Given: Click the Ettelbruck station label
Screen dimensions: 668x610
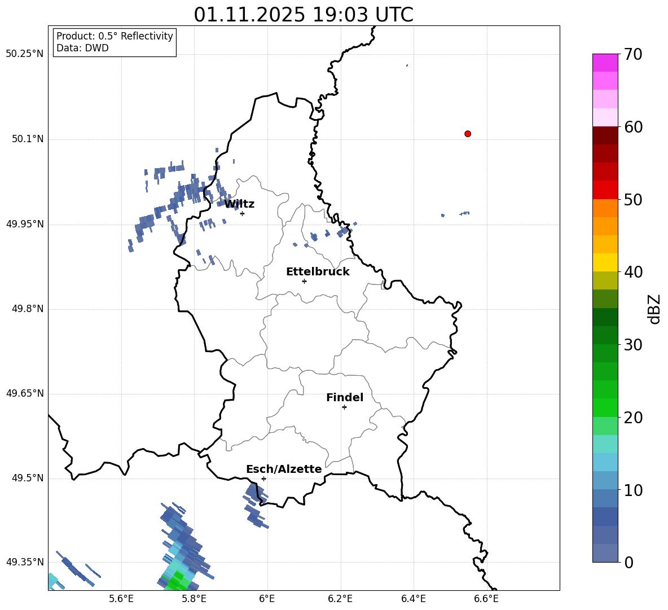Looking at the screenshot, I should click(x=318, y=272).
